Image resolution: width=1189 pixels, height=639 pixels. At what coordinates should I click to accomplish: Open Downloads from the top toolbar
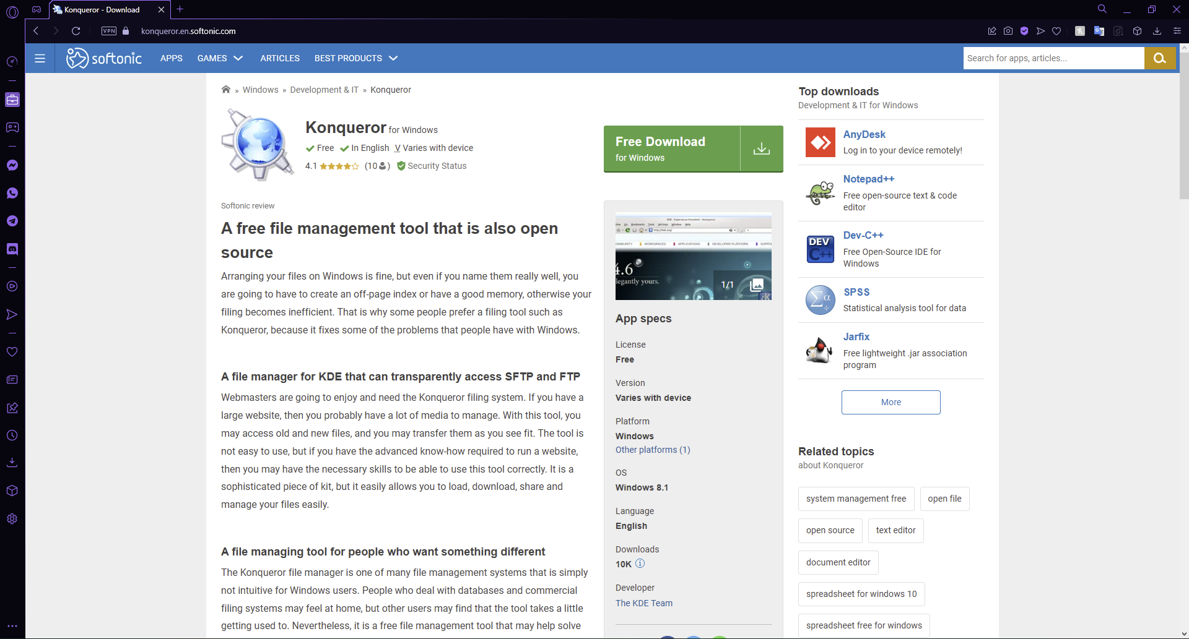1157,30
